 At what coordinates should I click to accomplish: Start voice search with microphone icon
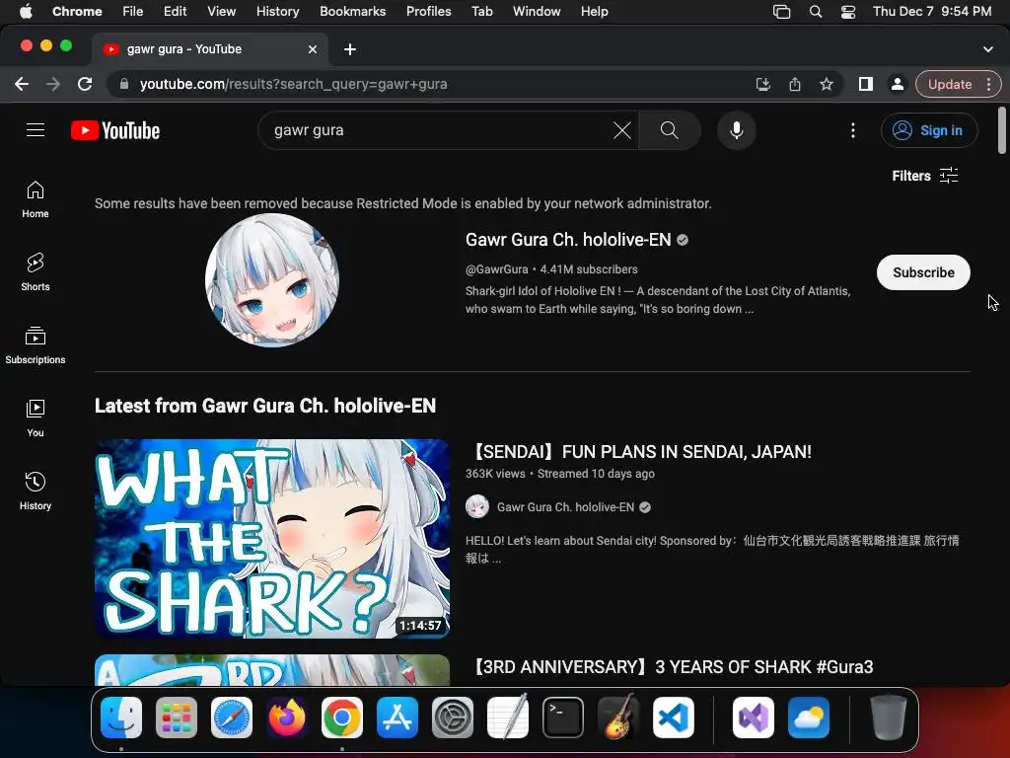[x=736, y=130]
